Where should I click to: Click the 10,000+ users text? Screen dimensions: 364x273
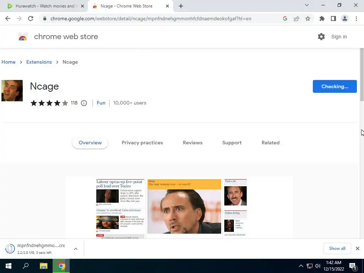[130, 103]
